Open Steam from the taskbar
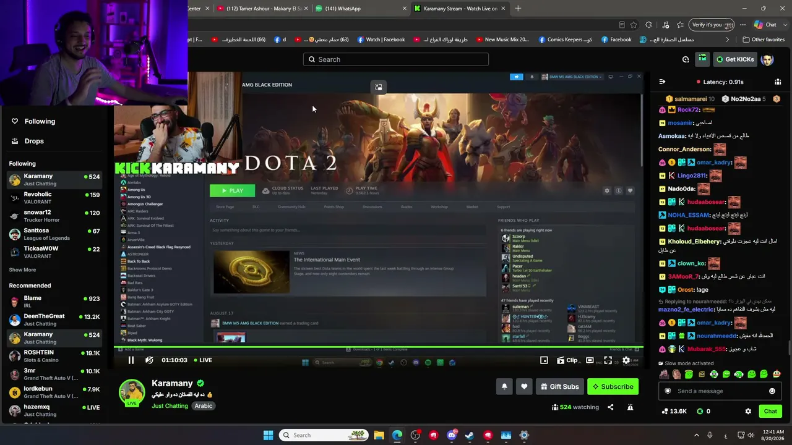 pyautogui.click(x=470, y=435)
